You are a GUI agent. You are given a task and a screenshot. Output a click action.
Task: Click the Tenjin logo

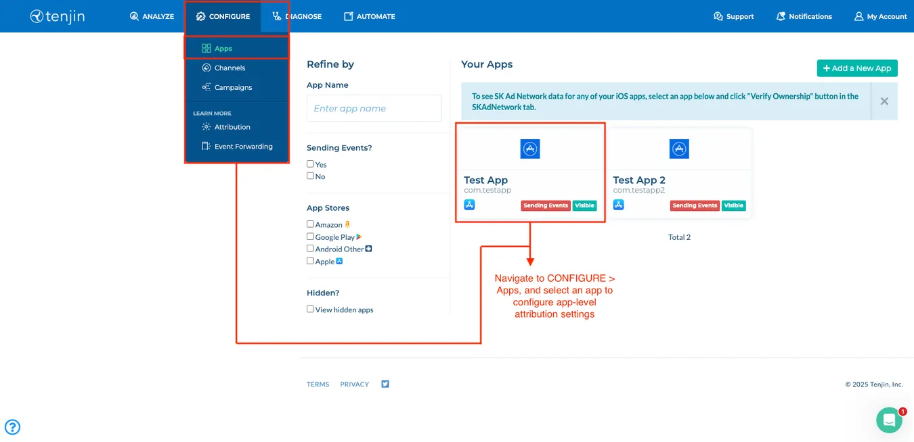pos(57,16)
